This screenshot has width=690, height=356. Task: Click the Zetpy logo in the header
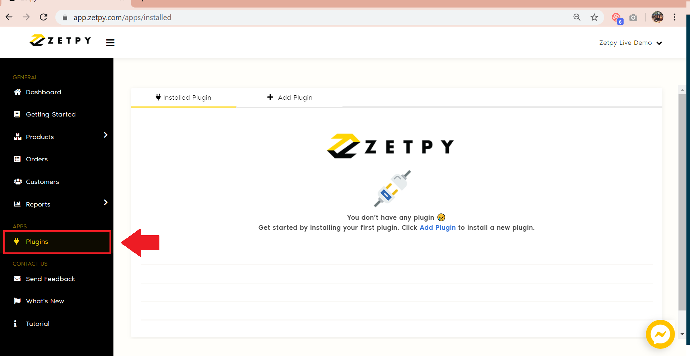click(60, 41)
